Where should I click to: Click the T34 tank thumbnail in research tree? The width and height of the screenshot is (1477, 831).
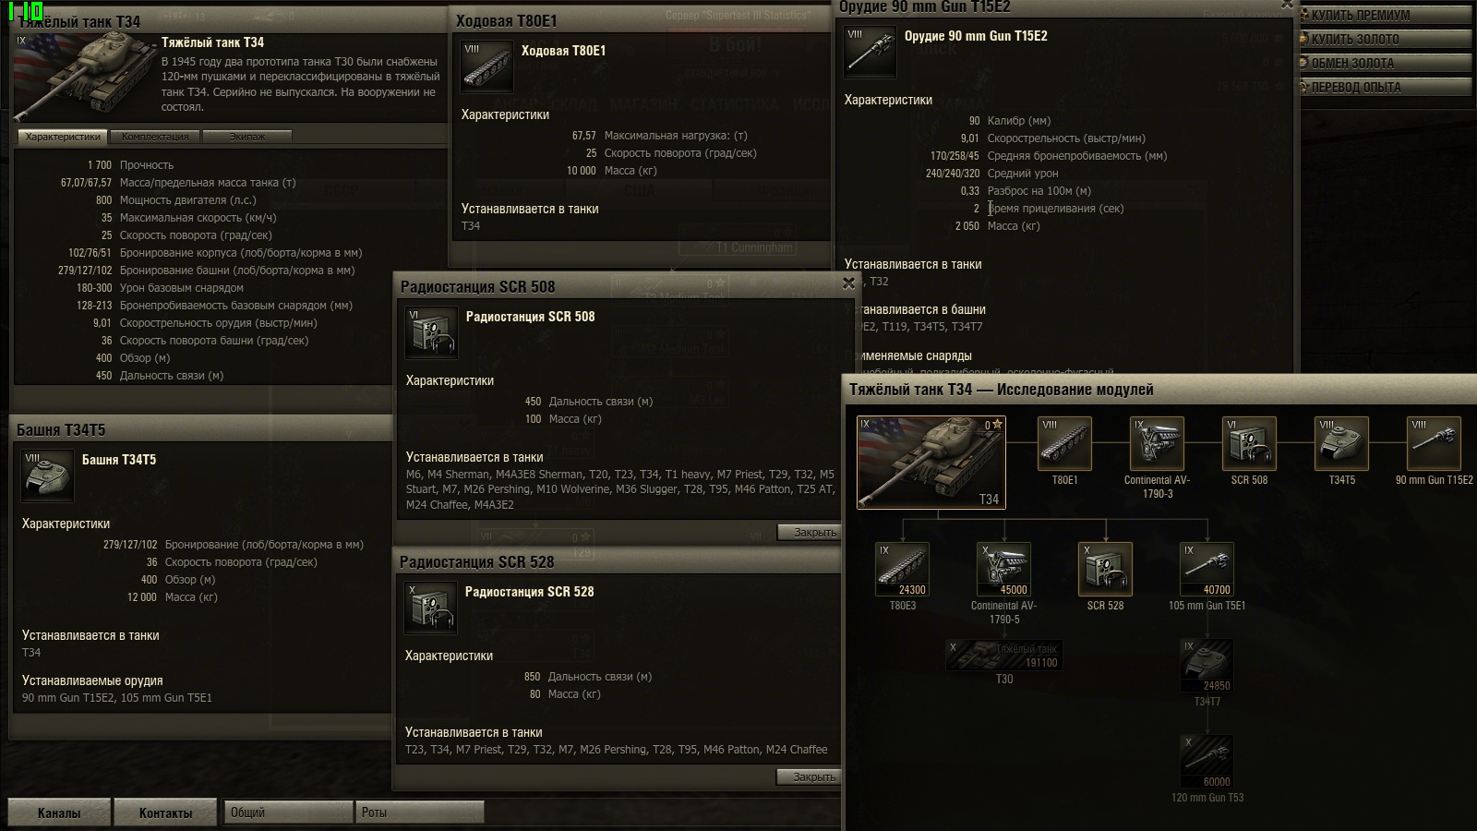931,463
